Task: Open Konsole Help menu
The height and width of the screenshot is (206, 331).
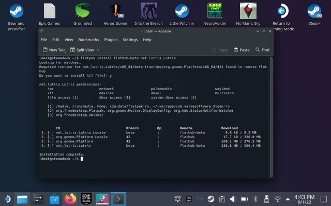Action: click(x=147, y=40)
